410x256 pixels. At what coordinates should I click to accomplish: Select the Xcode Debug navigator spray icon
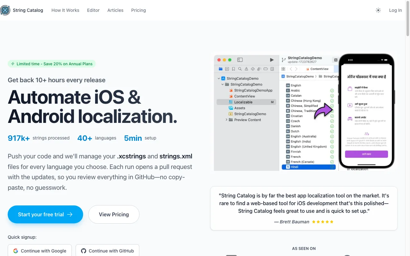(x=259, y=69)
